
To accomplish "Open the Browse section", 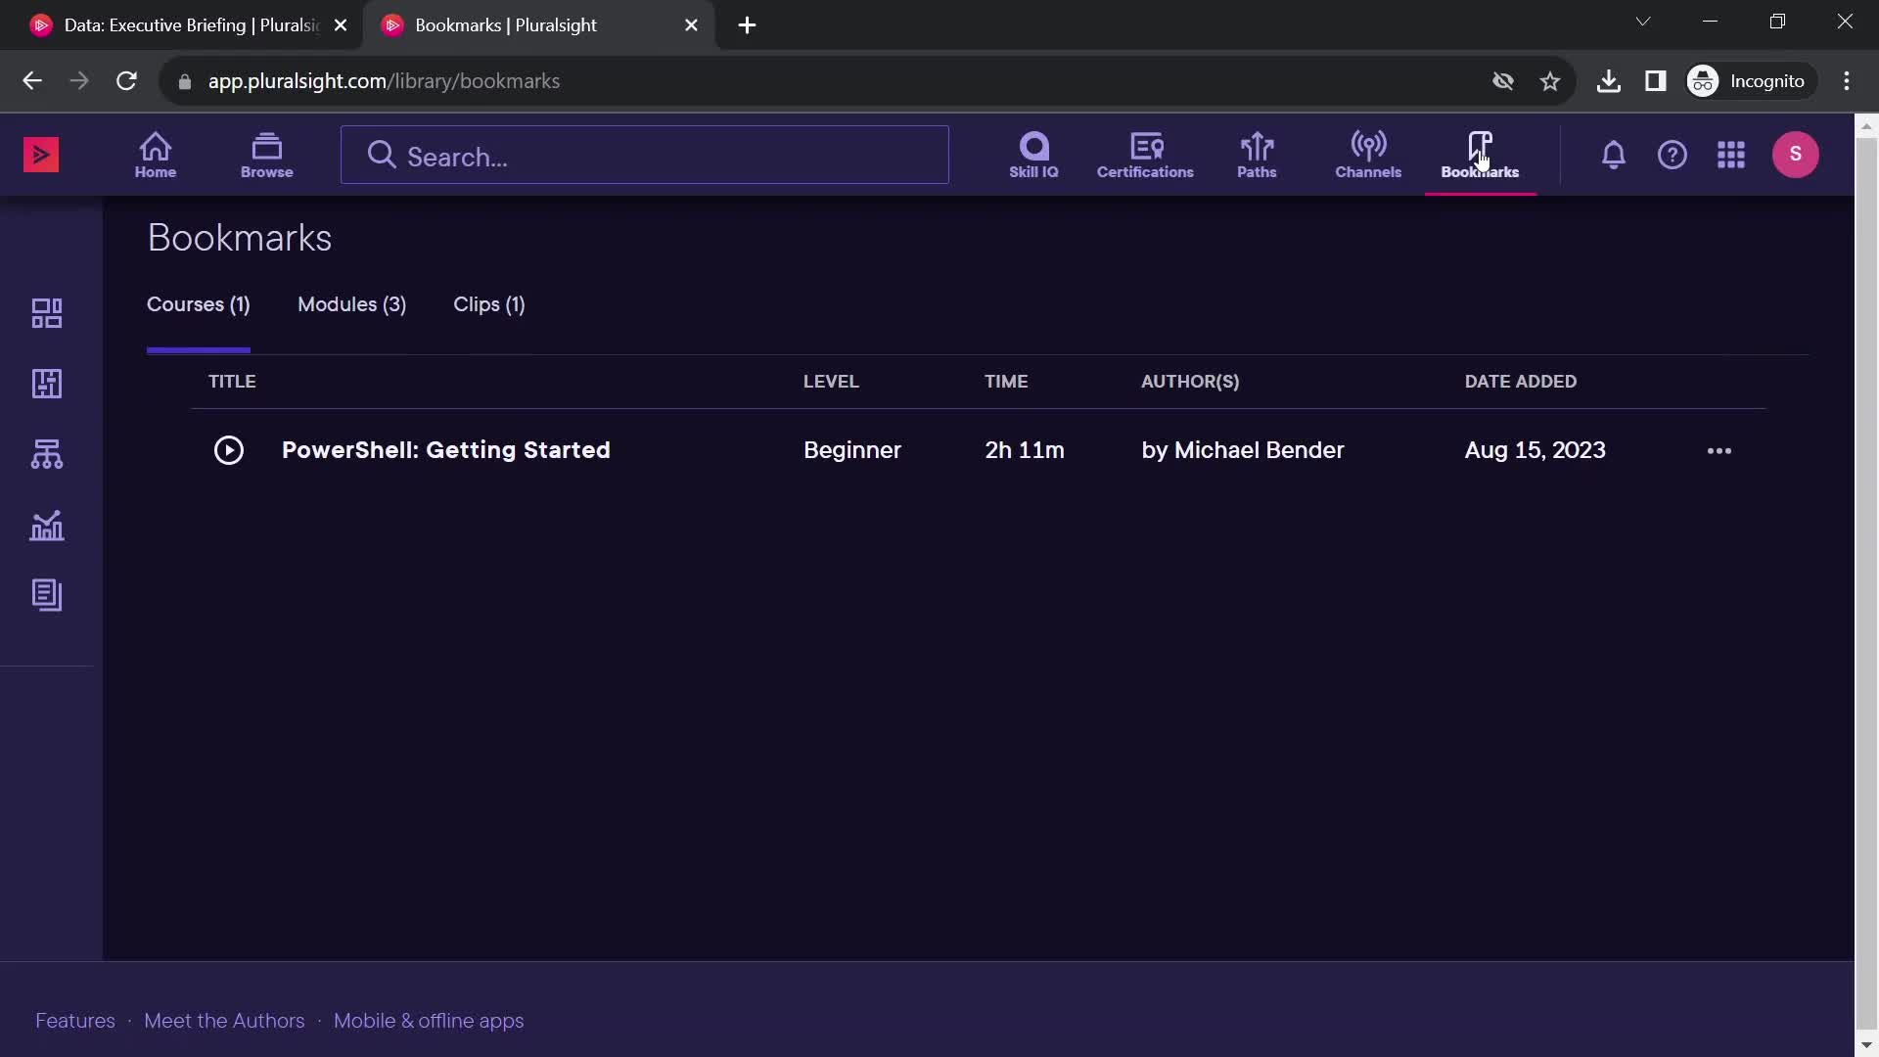I will pos(266,155).
